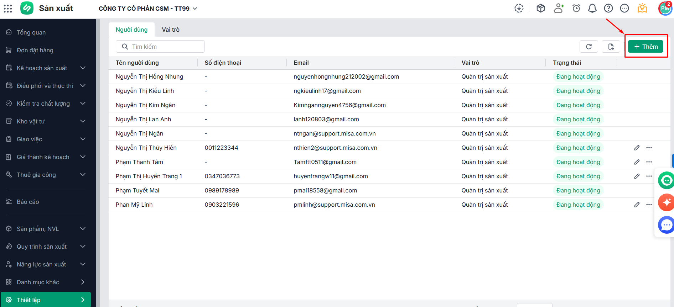This screenshot has width=674, height=307.
Task: Open the Báo cáo sidebar item
Action: (28, 202)
